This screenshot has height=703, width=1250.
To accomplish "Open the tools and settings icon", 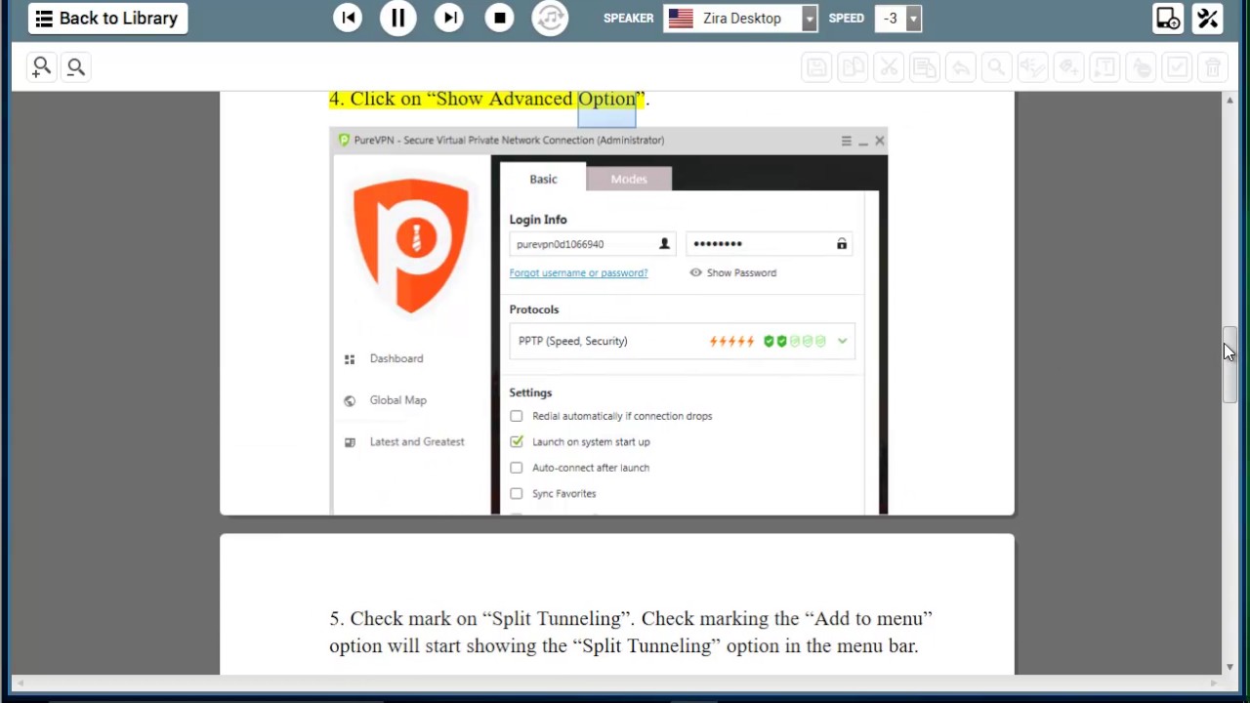I will [x=1208, y=19].
